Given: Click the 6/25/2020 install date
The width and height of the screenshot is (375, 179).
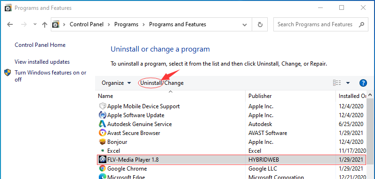Looking at the screenshot, I should pyautogui.click(x=351, y=124).
